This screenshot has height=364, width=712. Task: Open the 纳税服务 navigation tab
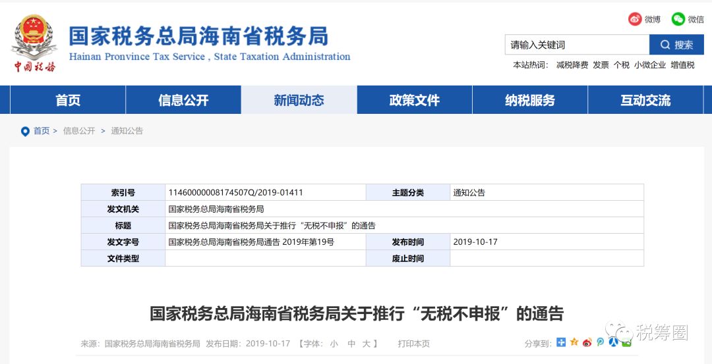pyautogui.click(x=530, y=100)
